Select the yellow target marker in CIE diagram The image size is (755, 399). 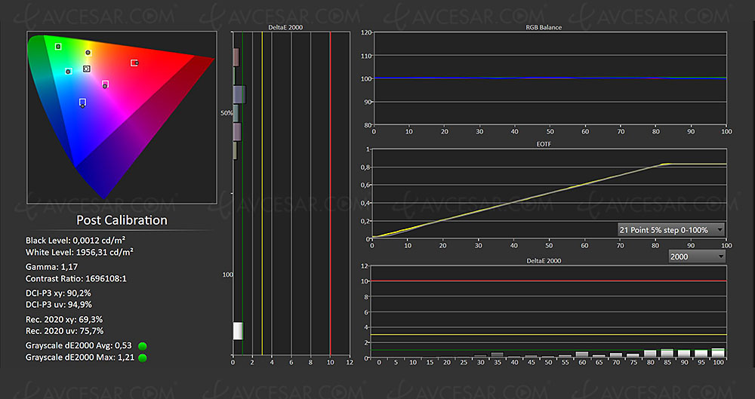[88, 52]
